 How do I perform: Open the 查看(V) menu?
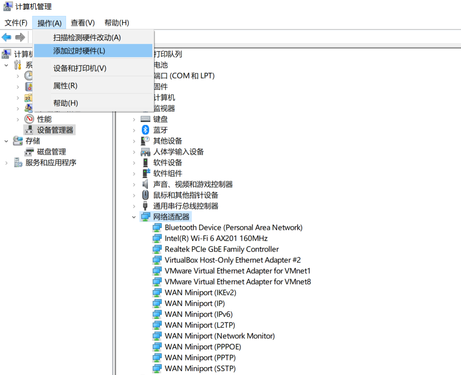(x=83, y=23)
